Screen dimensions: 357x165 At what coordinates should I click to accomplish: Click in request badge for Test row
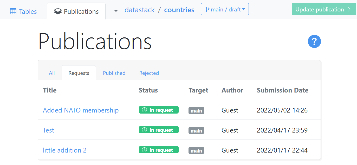(159, 130)
